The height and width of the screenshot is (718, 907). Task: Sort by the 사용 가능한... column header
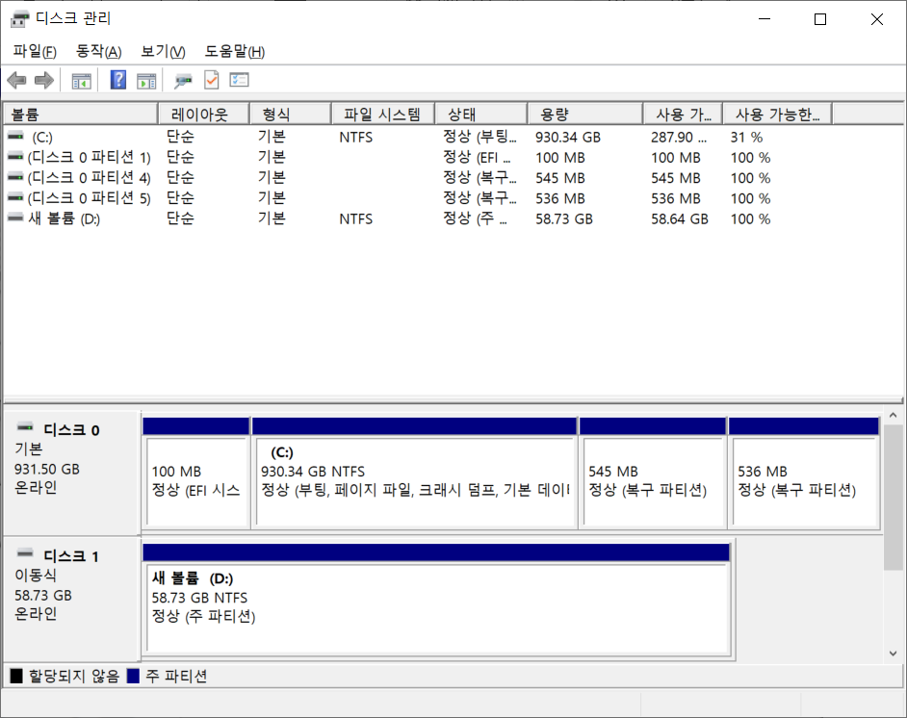click(x=778, y=115)
